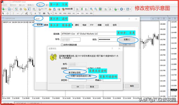Click the tile windows grid icon
The height and width of the screenshot is (105, 179).
tap(100, 9)
